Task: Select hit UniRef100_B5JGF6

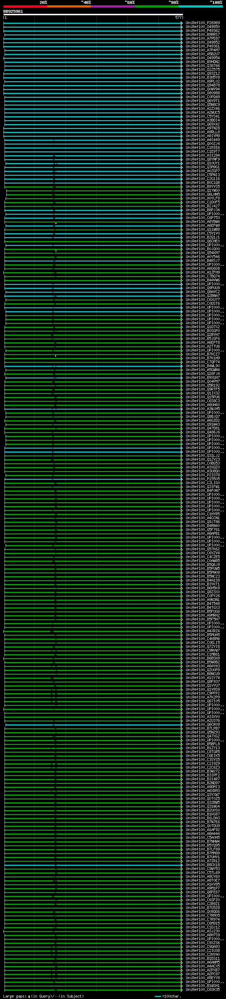Action: [x=203, y=338]
